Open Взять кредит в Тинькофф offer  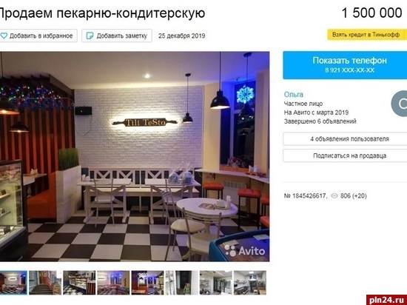coord(367,35)
